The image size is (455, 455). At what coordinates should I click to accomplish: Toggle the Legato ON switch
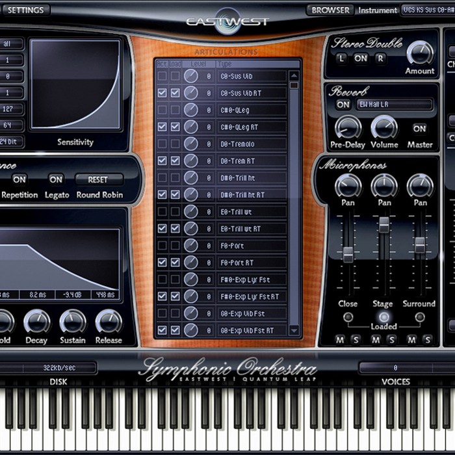click(56, 179)
